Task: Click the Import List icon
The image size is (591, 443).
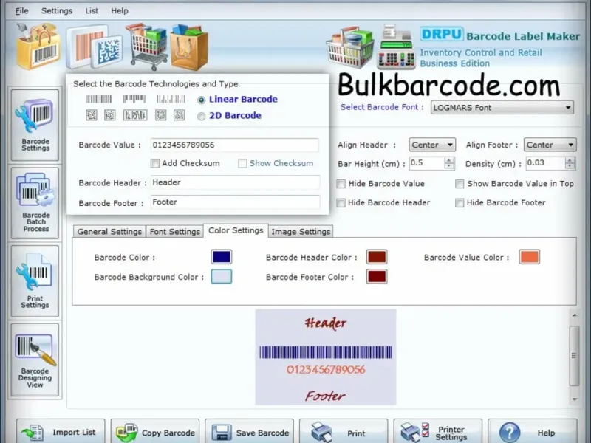Action: [x=33, y=433]
